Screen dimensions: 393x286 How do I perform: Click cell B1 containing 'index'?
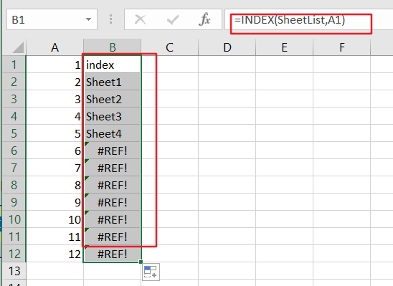tap(112, 65)
